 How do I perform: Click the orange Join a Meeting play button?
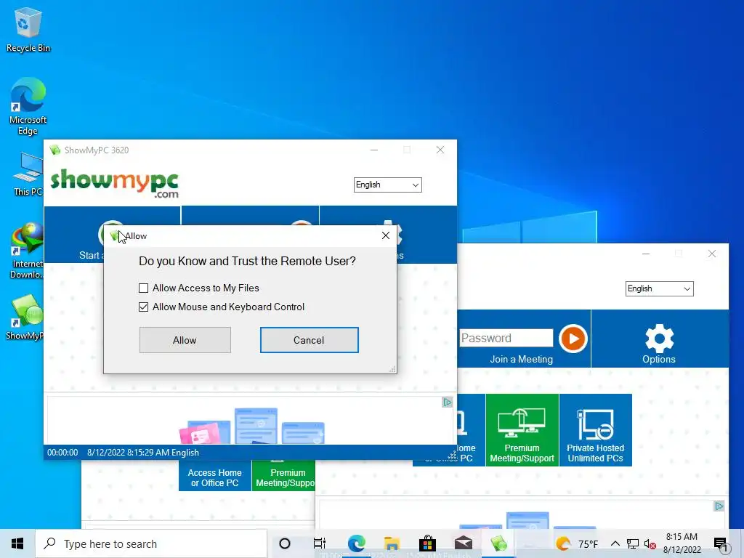573,339
